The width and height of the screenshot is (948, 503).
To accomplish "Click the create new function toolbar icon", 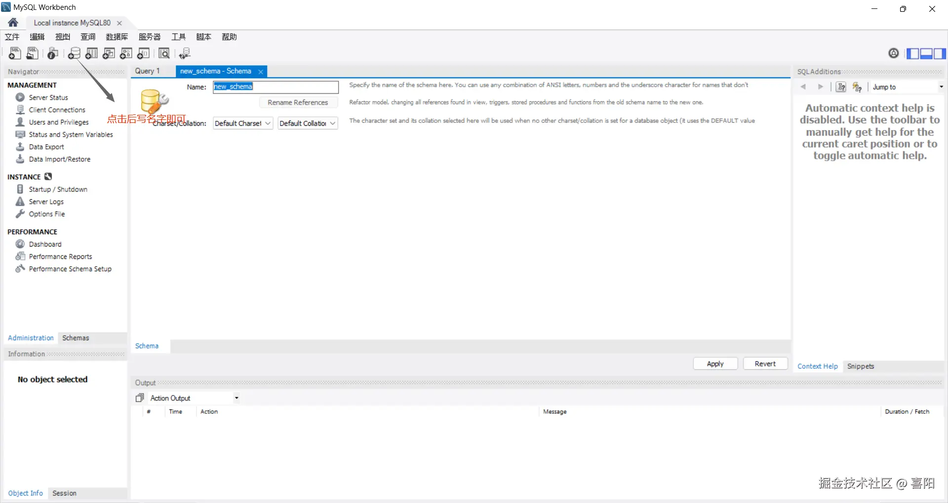I will [x=143, y=53].
